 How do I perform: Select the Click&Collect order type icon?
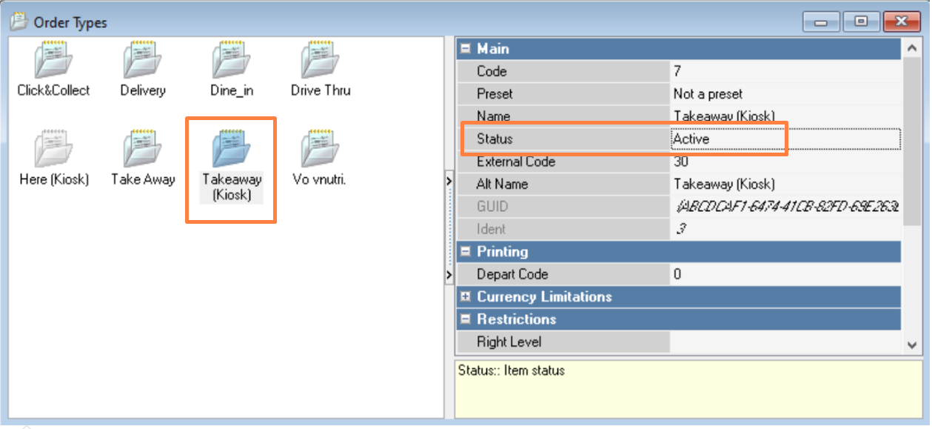click(53, 61)
